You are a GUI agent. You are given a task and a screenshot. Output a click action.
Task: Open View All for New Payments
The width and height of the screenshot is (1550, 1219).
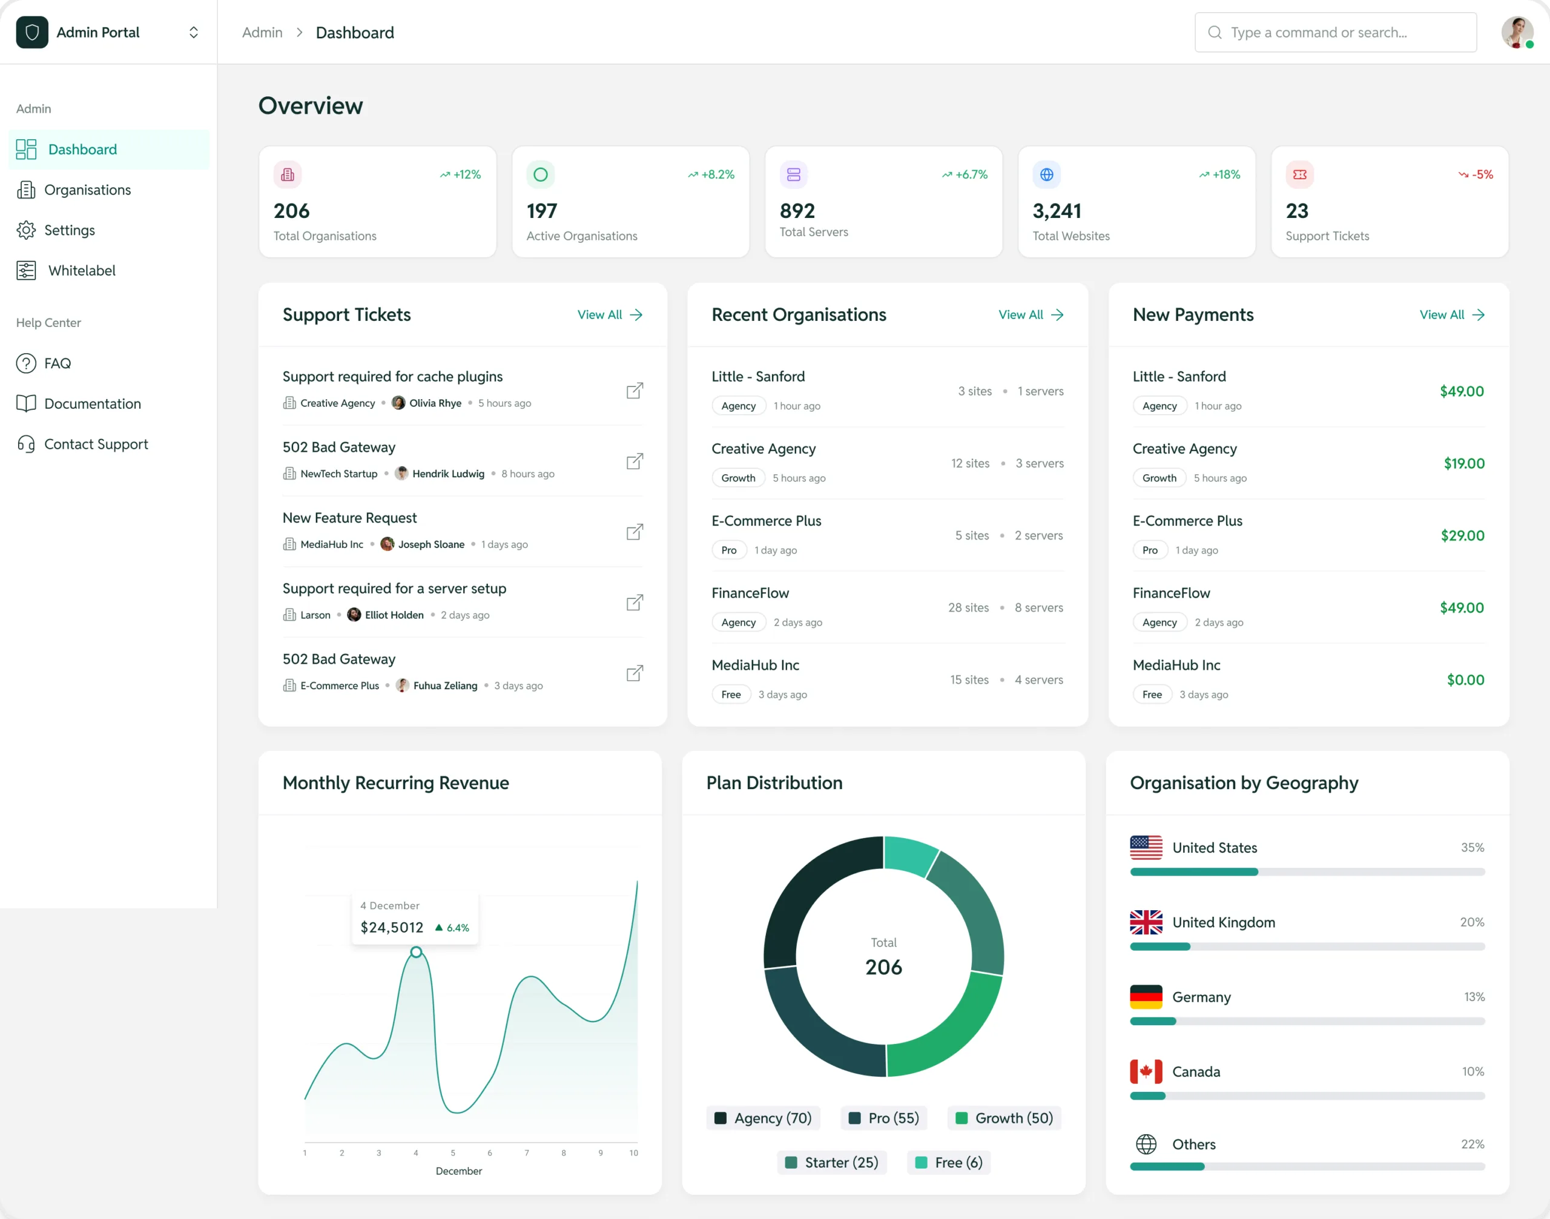pos(1451,315)
